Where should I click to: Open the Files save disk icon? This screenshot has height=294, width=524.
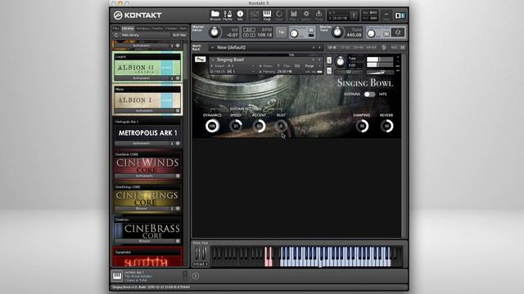[x=293, y=15]
